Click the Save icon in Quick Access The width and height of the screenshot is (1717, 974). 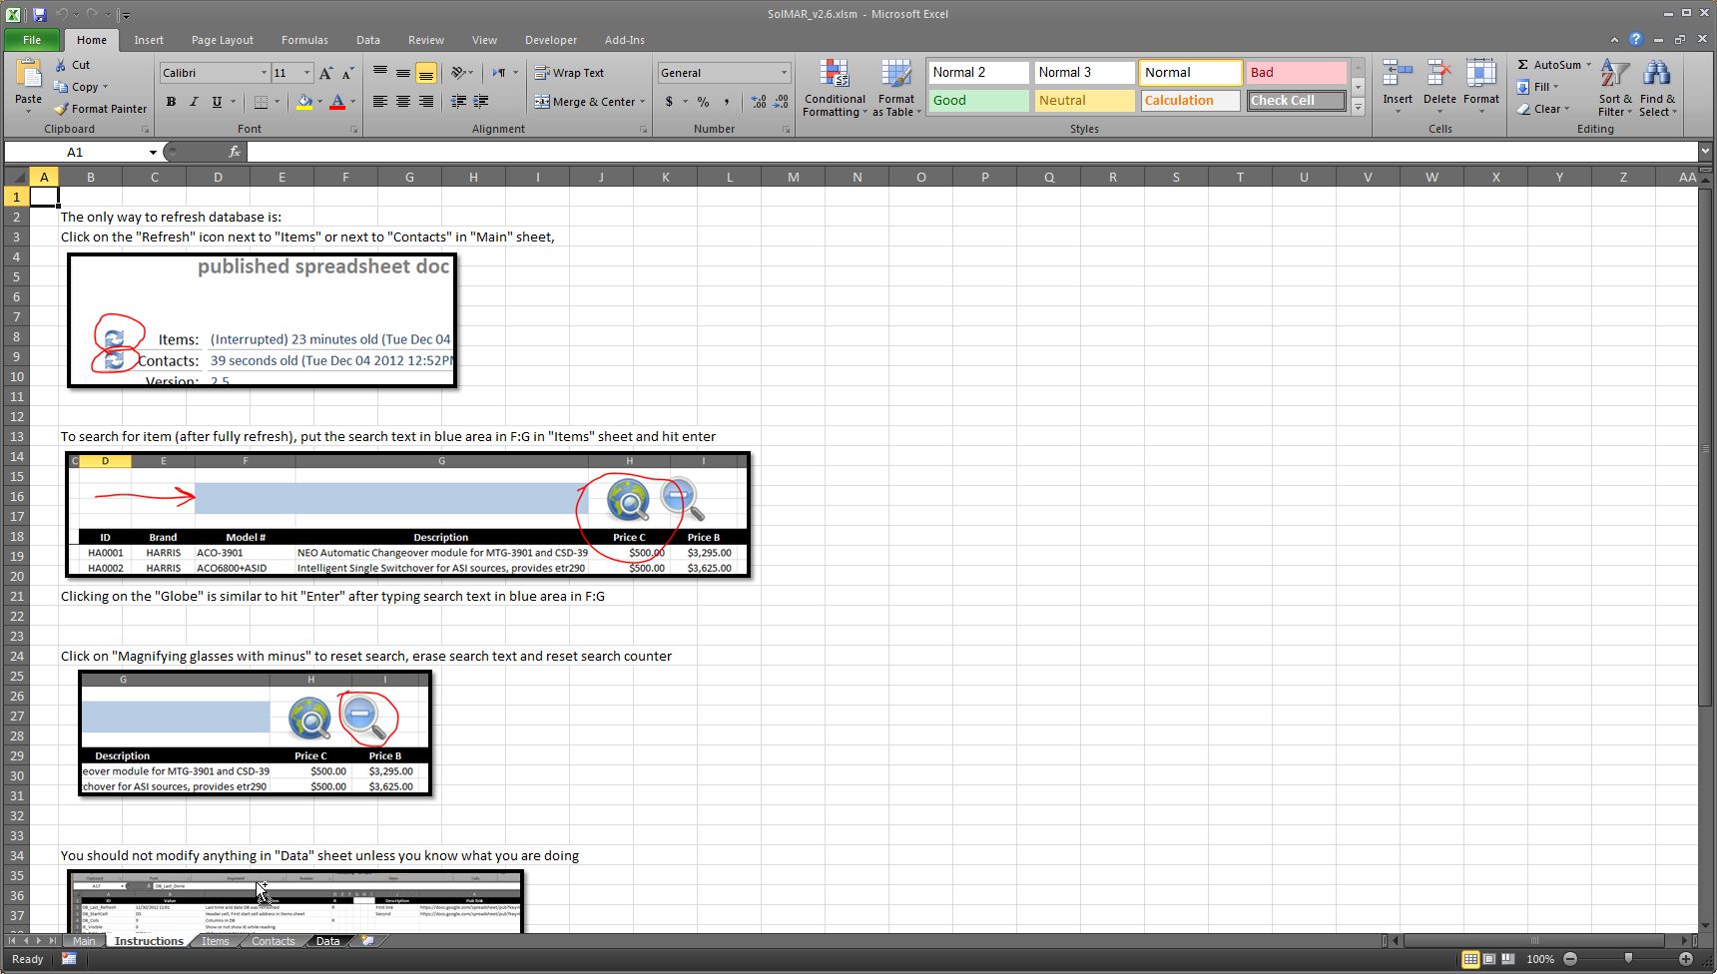(39, 15)
